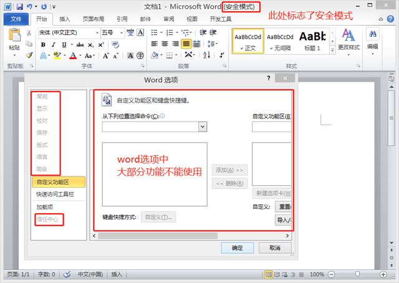Apply the yellow text highlight color
Screen dimensions: 399x283
tap(57, 55)
